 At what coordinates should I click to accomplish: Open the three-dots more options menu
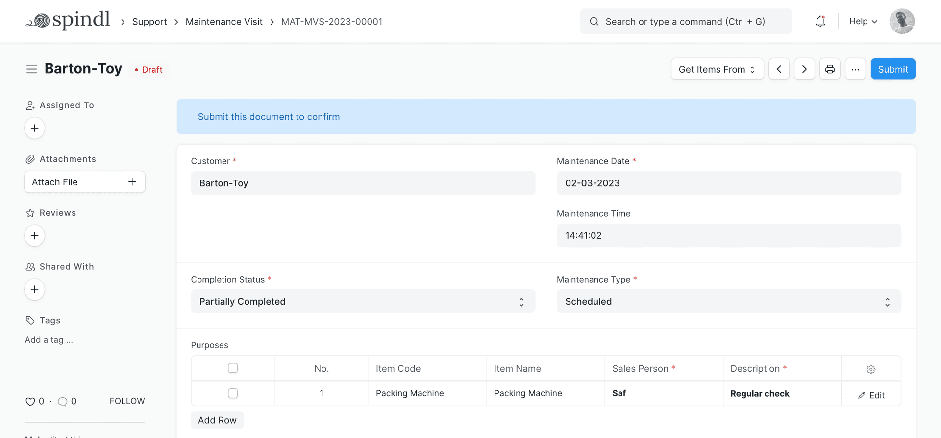855,69
